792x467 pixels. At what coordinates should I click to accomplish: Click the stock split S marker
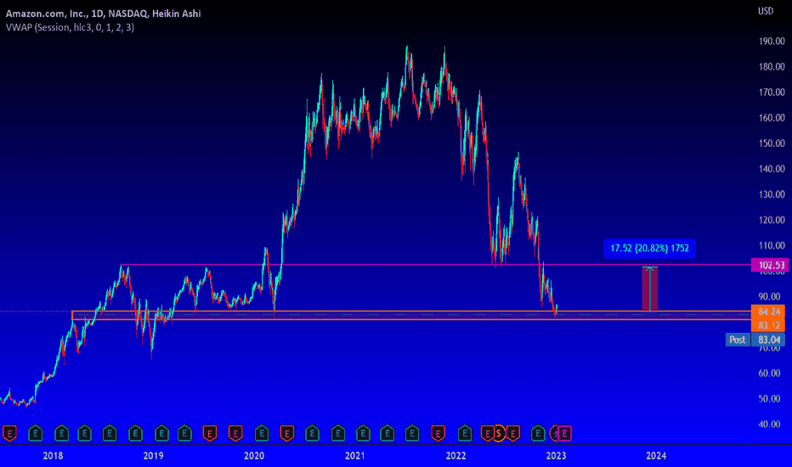coord(499,433)
